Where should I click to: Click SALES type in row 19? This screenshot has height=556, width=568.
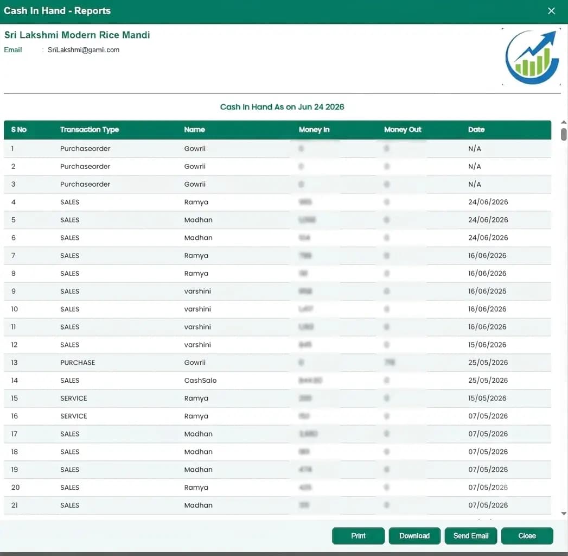(x=69, y=469)
